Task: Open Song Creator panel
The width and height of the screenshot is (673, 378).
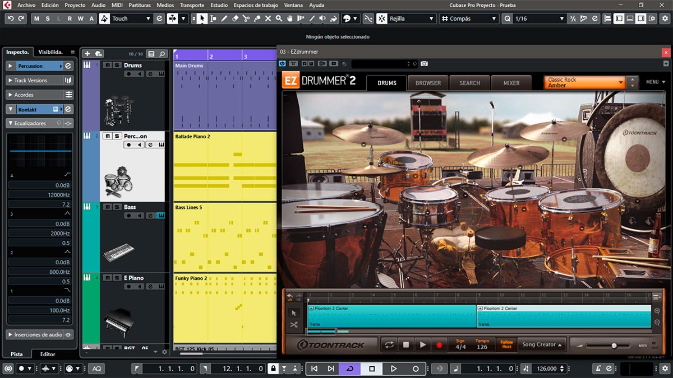Action: coord(542,345)
